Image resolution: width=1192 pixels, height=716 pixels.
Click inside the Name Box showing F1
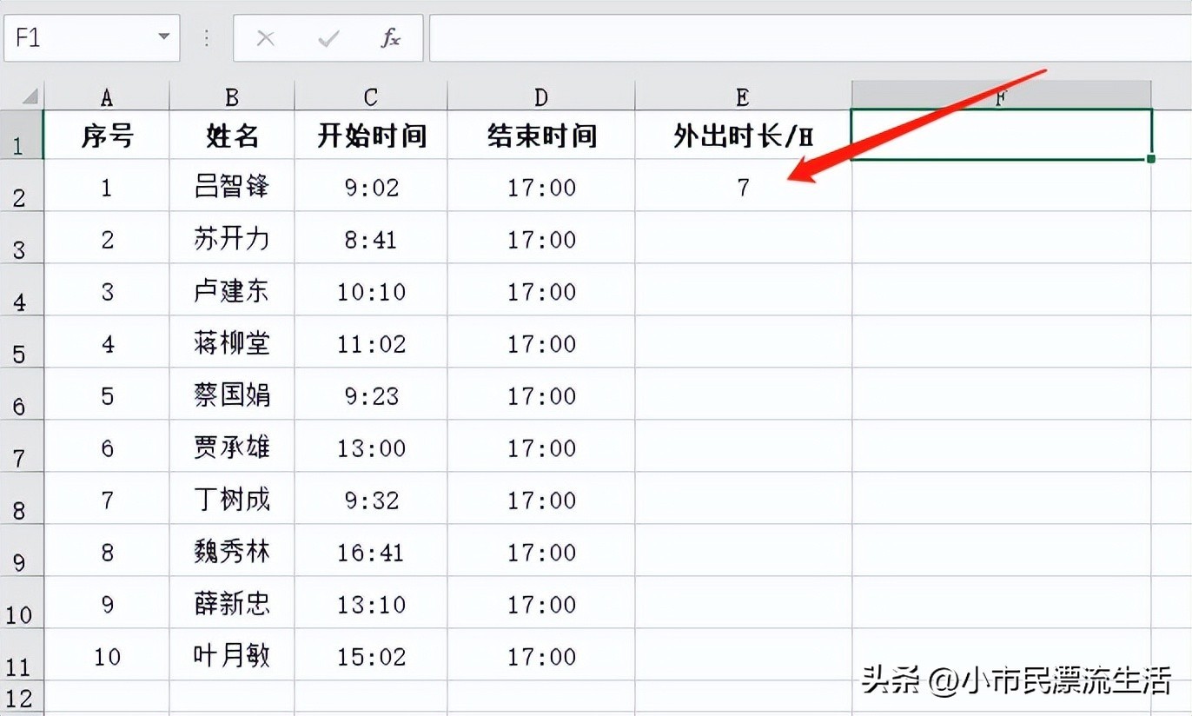click(x=78, y=38)
